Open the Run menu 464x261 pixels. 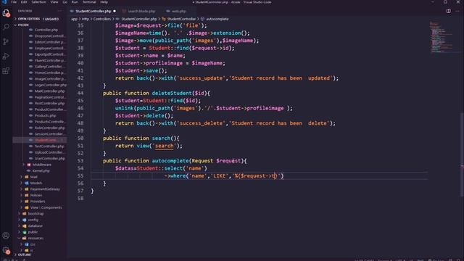coord(75,2)
